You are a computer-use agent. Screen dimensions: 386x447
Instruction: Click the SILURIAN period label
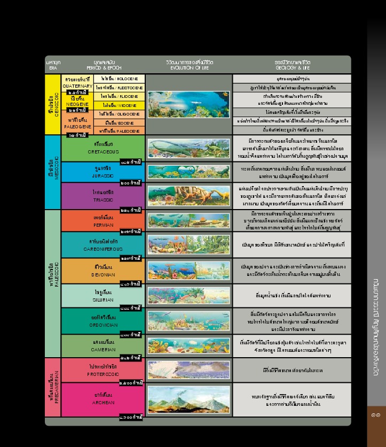pyautogui.click(x=103, y=296)
